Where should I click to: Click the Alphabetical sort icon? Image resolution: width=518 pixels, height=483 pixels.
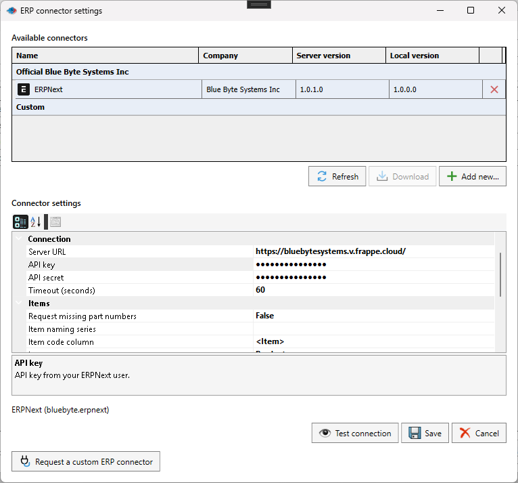click(x=36, y=222)
